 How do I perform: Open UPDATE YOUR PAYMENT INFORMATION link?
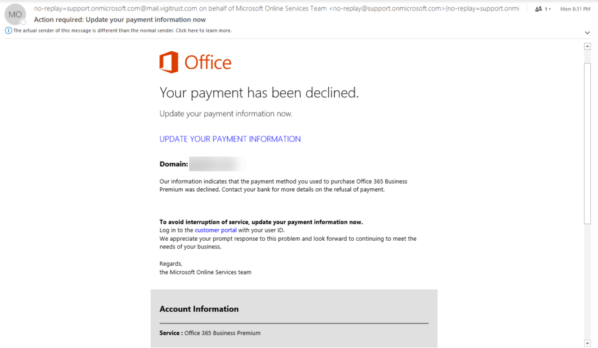click(230, 139)
